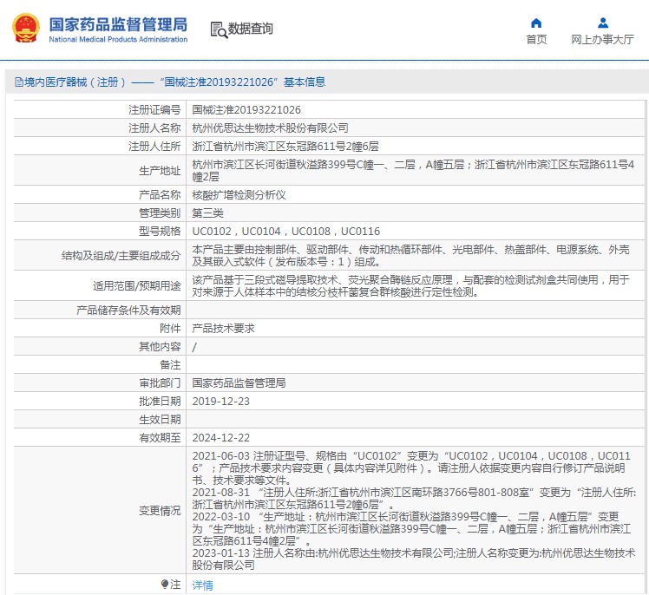
Task: Click the 备注 row label
Action: pos(170,365)
